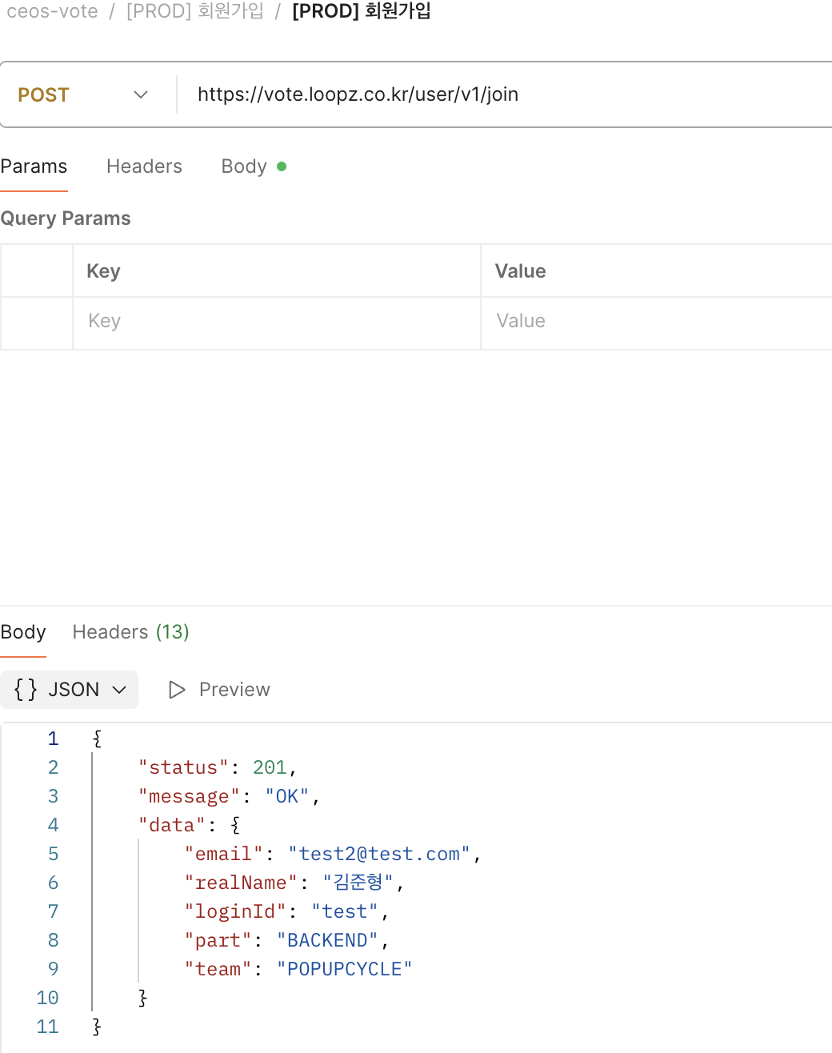Show the response Headers (13) tab
Screen dimensions: 832x1053
pos(130,632)
